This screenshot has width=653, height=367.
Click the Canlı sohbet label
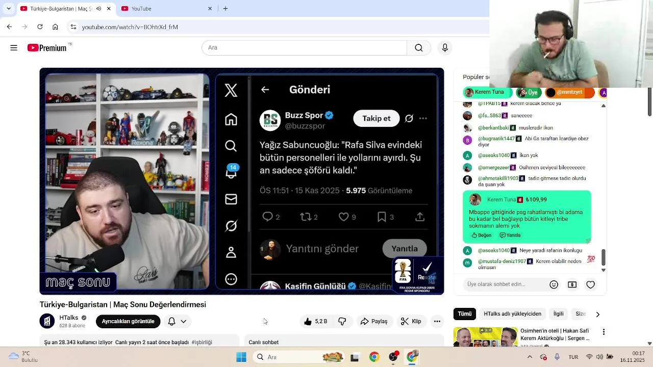click(263, 342)
